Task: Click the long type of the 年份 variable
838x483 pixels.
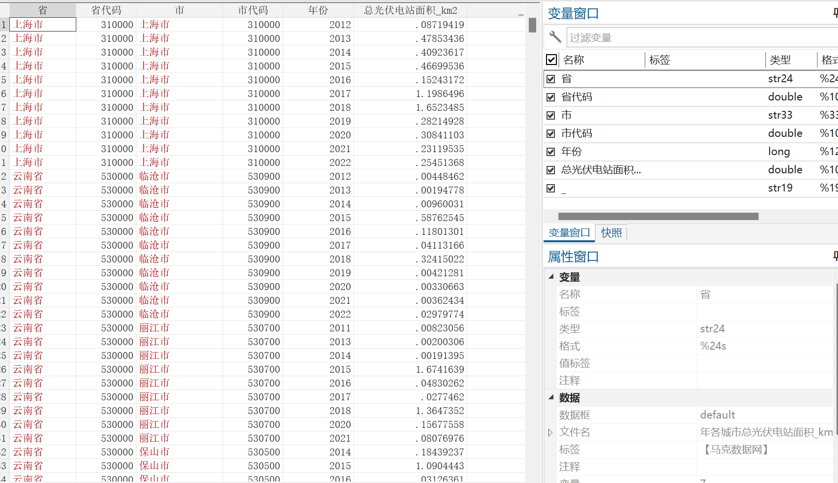Action: pos(779,152)
